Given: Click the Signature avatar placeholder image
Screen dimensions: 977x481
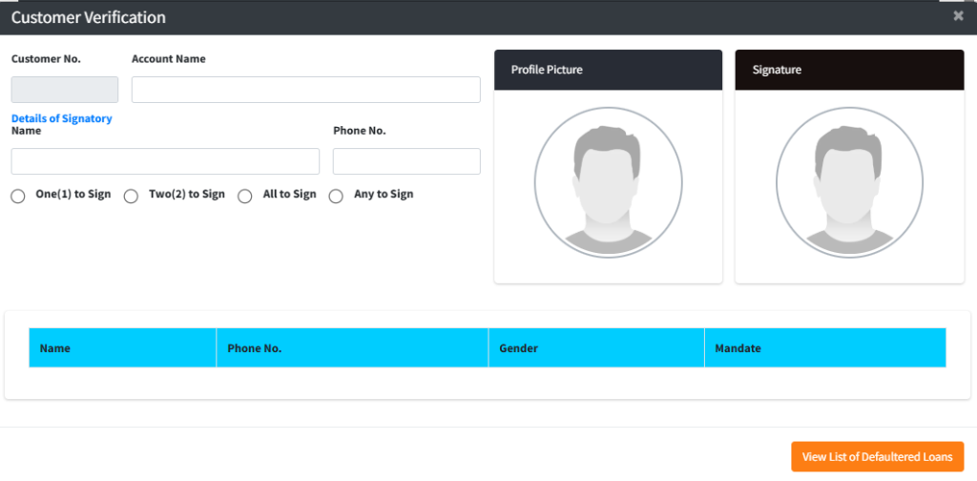Looking at the screenshot, I should tap(849, 181).
